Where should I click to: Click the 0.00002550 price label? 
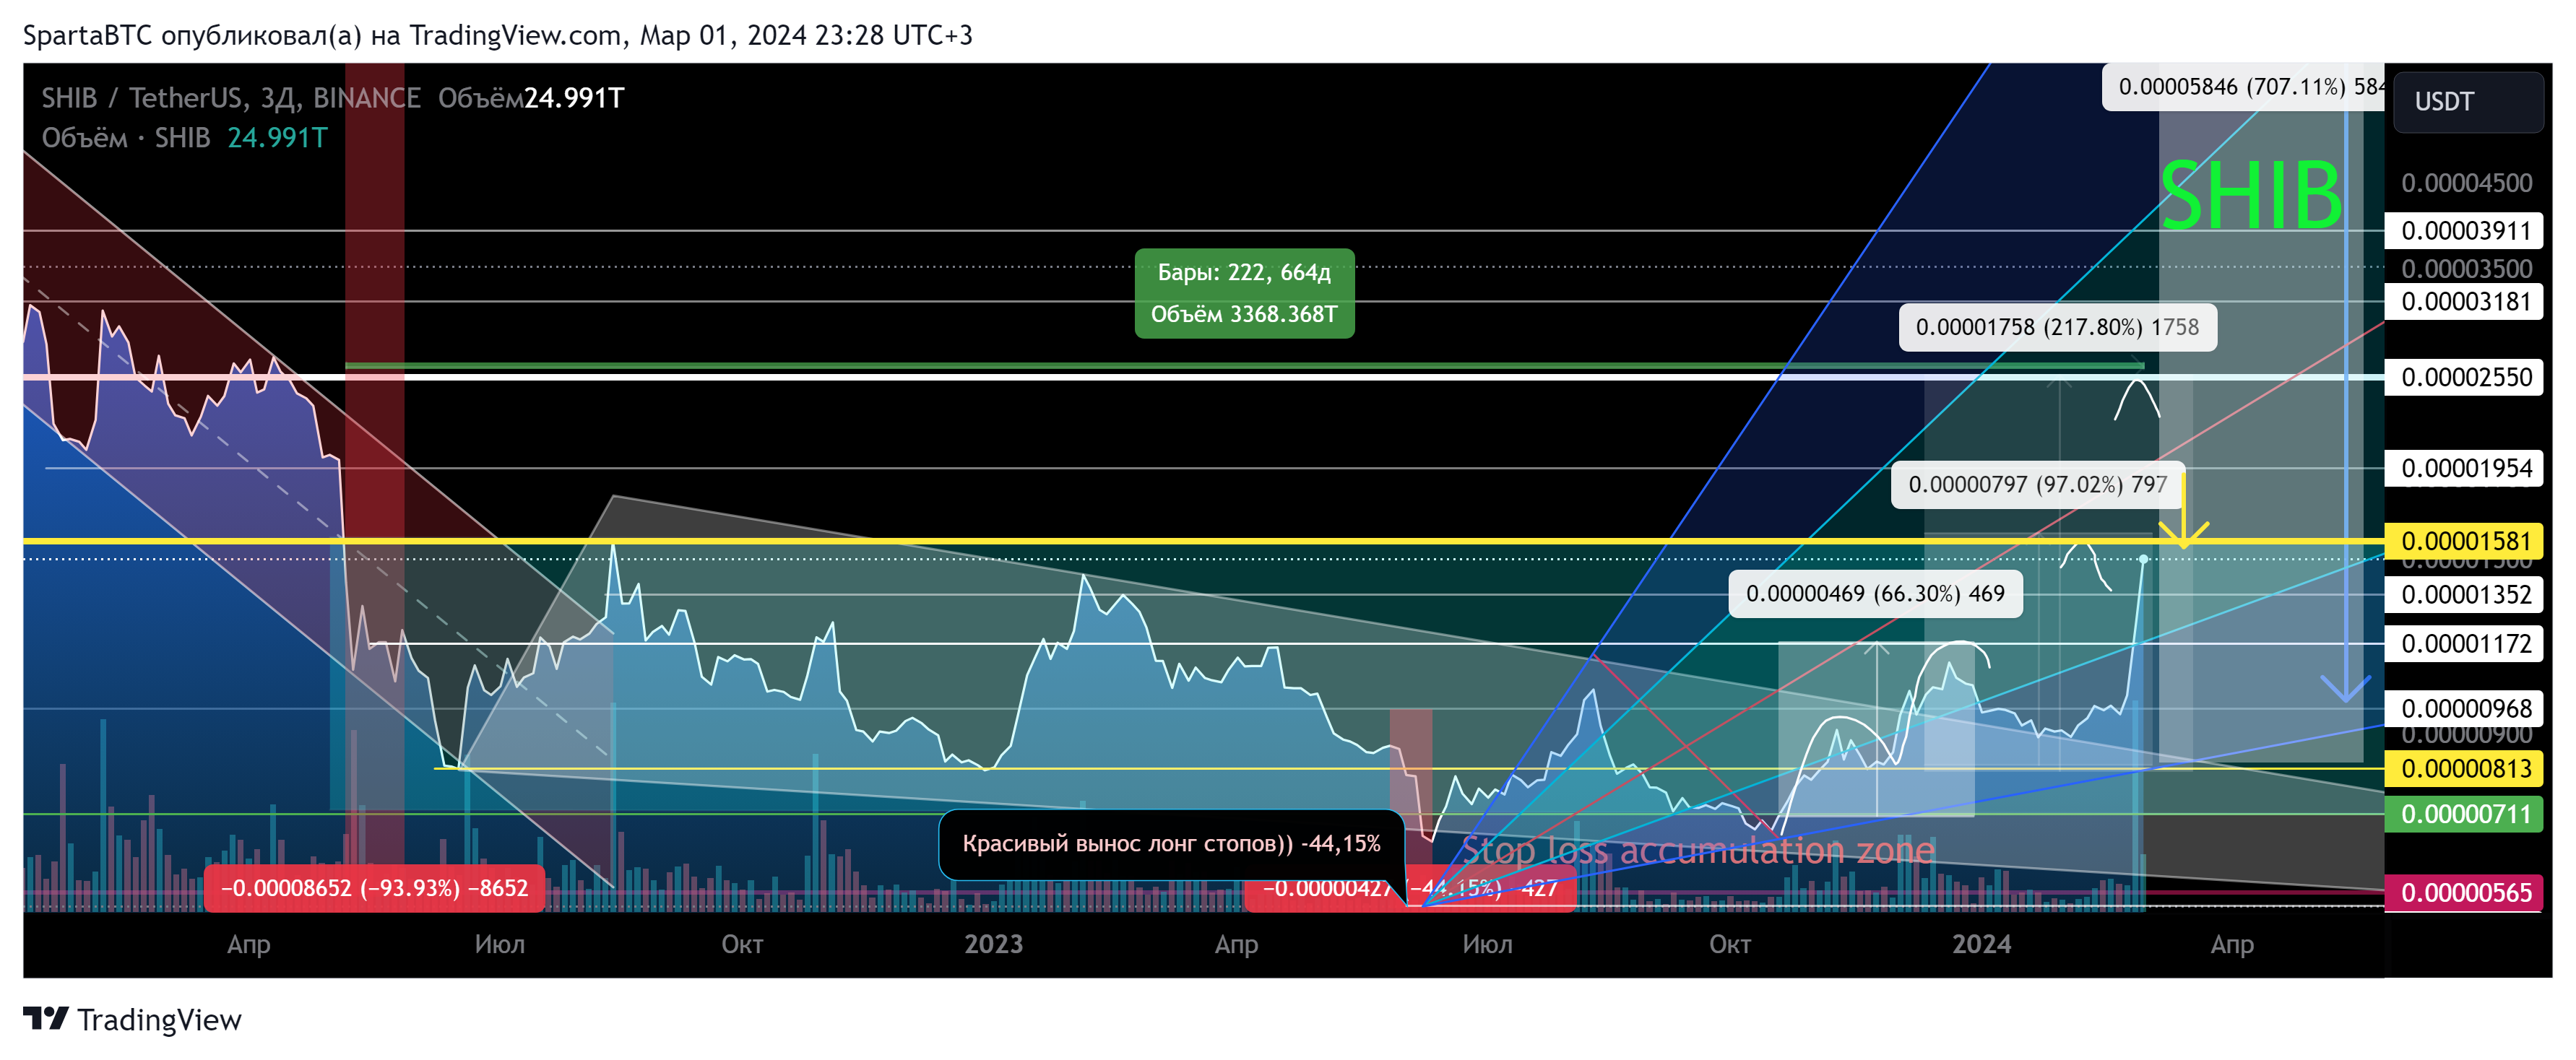(x=2464, y=377)
